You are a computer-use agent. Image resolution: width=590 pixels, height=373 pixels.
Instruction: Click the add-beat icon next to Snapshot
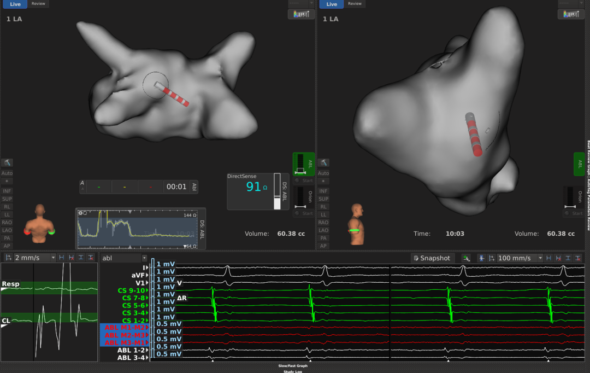(x=466, y=258)
